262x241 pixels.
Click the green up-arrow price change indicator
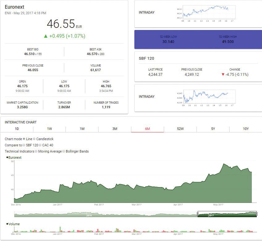[x=46, y=36]
